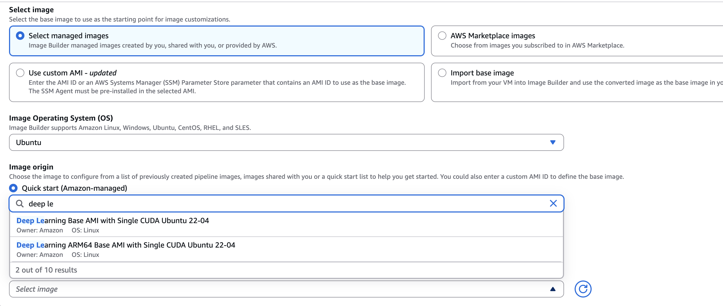Choose the AWS Marketplace images radio option
The width and height of the screenshot is (723, 306).
coord(442,36)
